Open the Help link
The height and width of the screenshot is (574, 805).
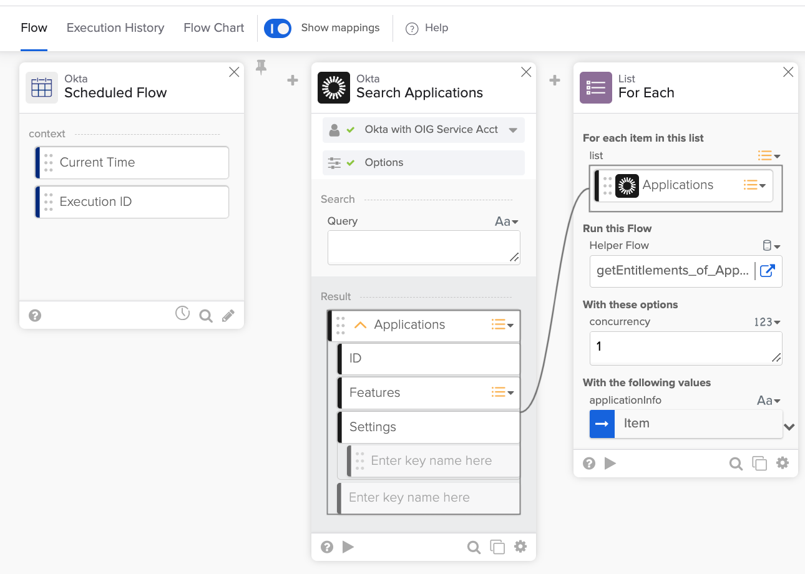tap(437, 28)
